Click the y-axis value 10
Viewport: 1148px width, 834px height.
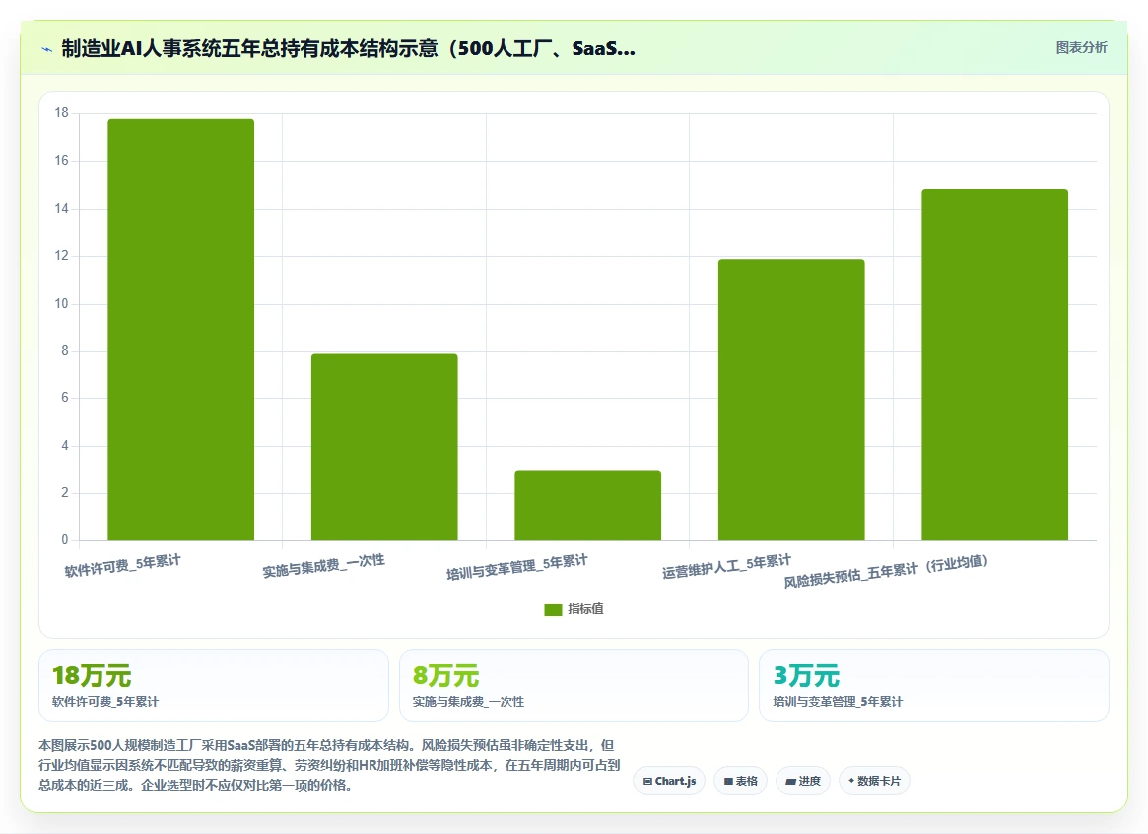tap(61, 304)
